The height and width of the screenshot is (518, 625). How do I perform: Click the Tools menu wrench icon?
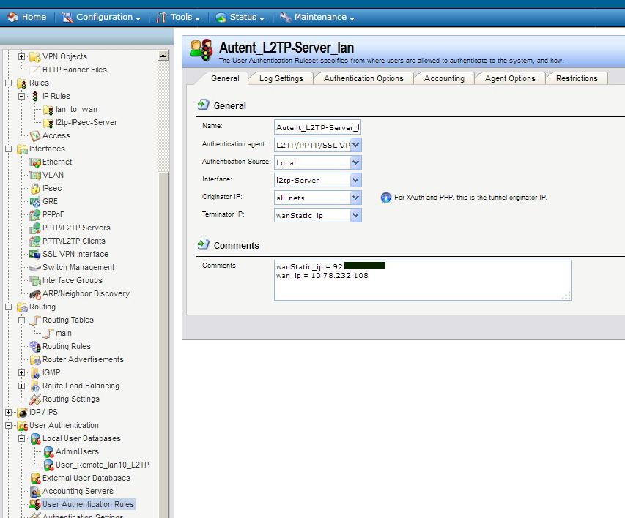161,17
